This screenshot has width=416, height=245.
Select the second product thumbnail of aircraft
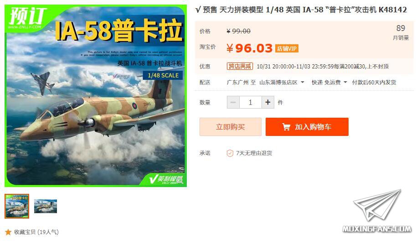pyautogui.click(x=46, y=206)
